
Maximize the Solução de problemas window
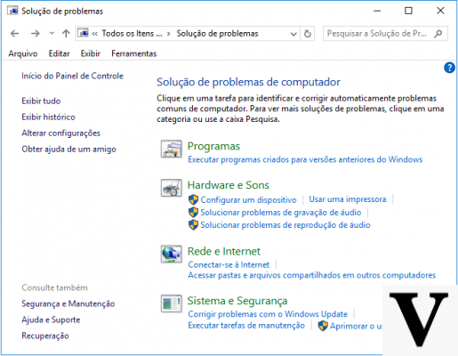[408, 11]
